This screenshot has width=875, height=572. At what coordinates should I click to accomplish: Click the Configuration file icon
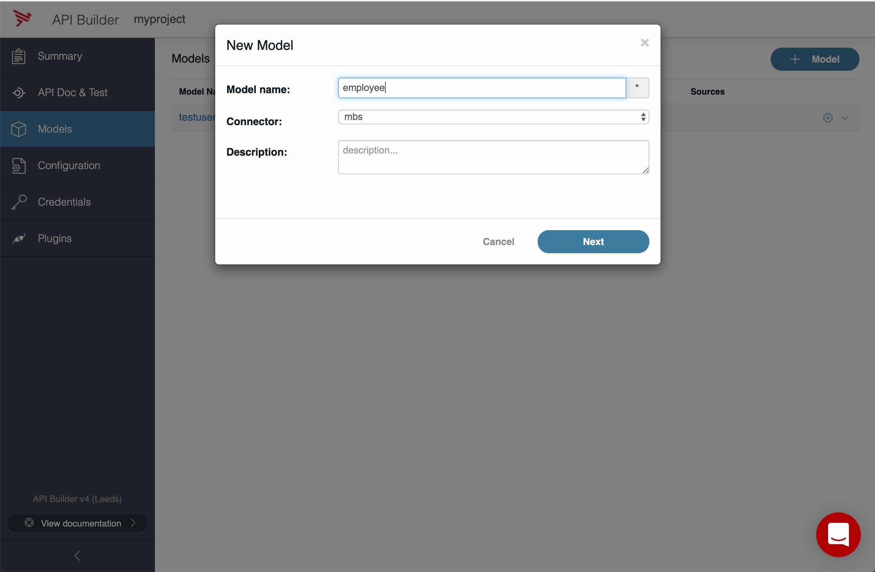click(19, 166)
